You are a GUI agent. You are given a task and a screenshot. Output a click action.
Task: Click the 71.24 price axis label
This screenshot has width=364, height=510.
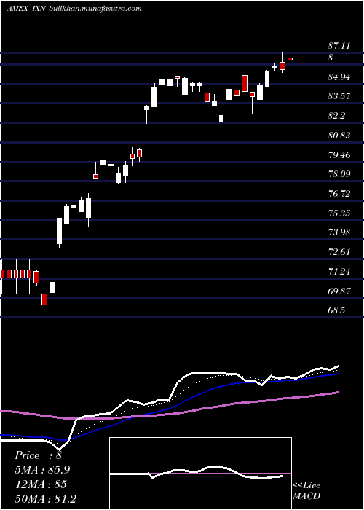pyautogui.click(x=339, y=272)
